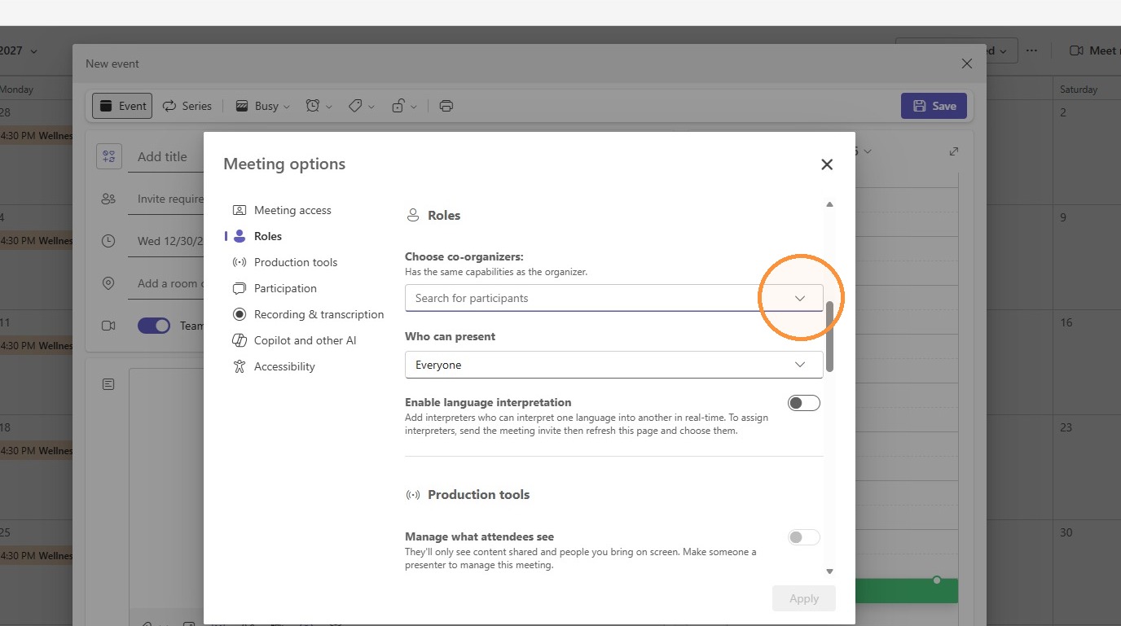The image size is (1121, 626).
Task: Click the description notes icon
Action: click(x=108, y=383)
